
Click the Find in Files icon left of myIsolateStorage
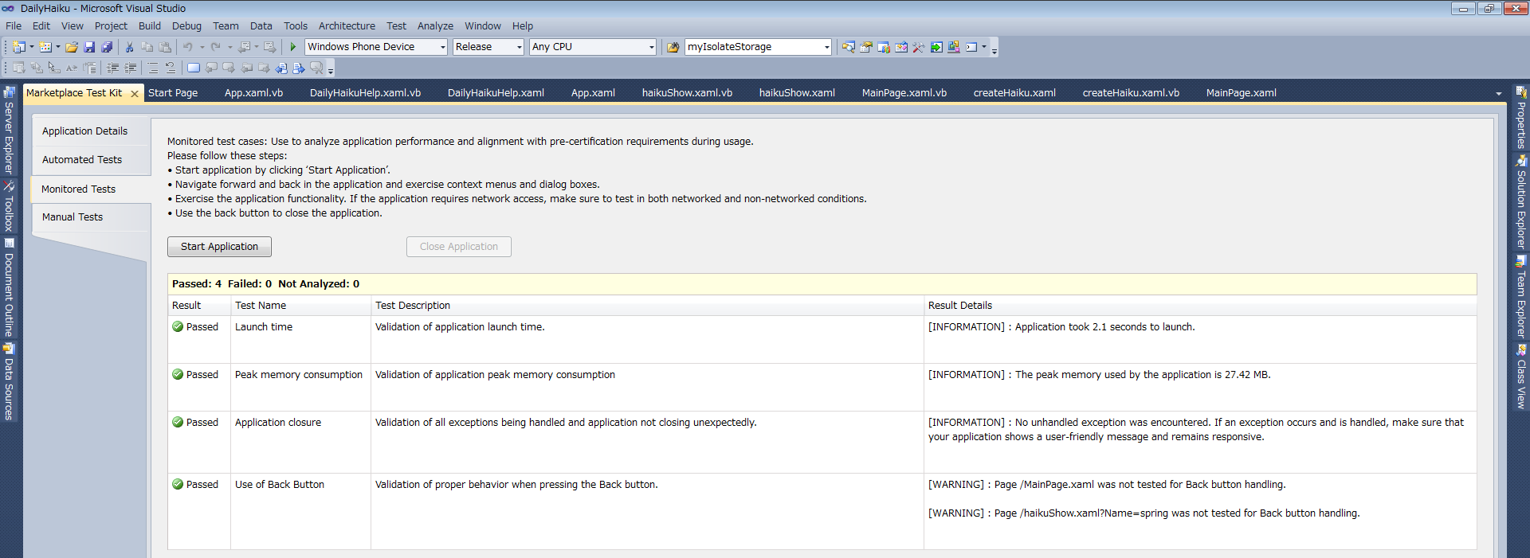[673, 47]
